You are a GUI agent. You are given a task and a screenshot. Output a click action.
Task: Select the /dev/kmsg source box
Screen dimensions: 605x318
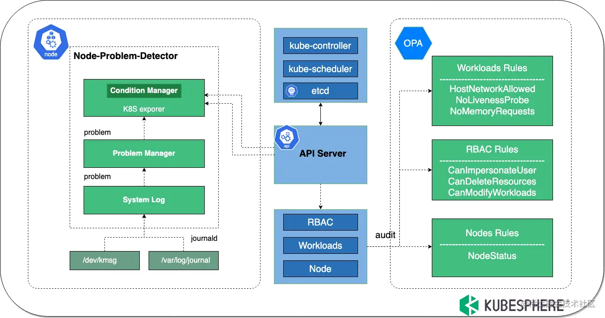104,260
